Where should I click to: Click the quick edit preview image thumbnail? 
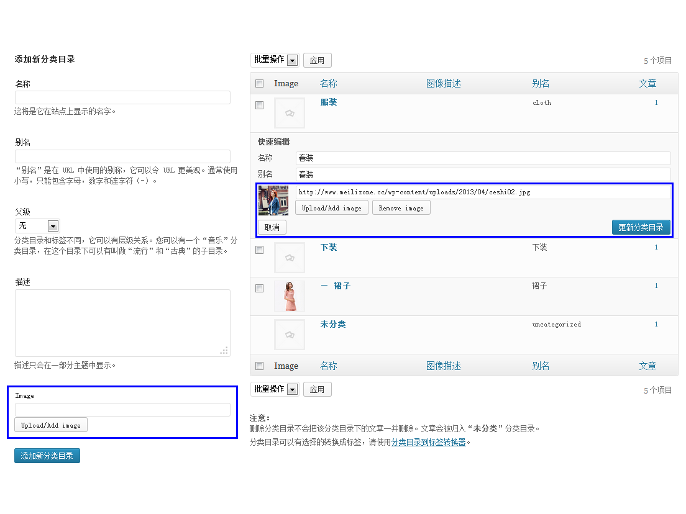273,201
